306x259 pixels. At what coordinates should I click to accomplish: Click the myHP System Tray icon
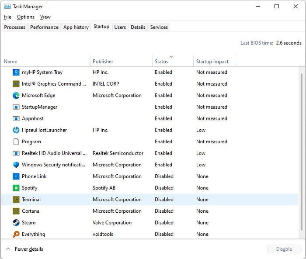click(16, 73)
